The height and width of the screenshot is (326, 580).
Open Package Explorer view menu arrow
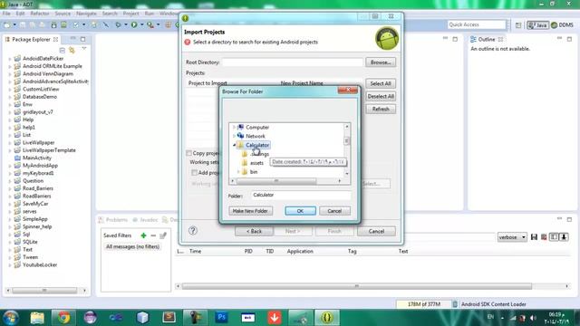click(84, 49)
